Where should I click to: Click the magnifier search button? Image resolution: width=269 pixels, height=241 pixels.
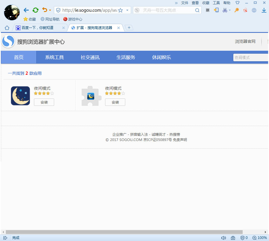pos(197,10)
